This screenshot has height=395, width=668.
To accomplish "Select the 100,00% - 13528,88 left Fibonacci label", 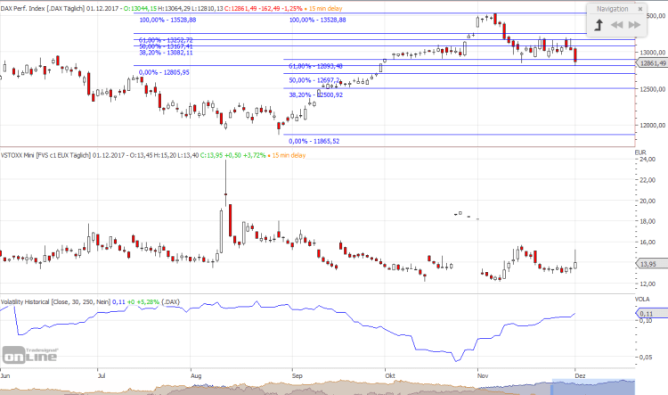I will pos(167,19).
